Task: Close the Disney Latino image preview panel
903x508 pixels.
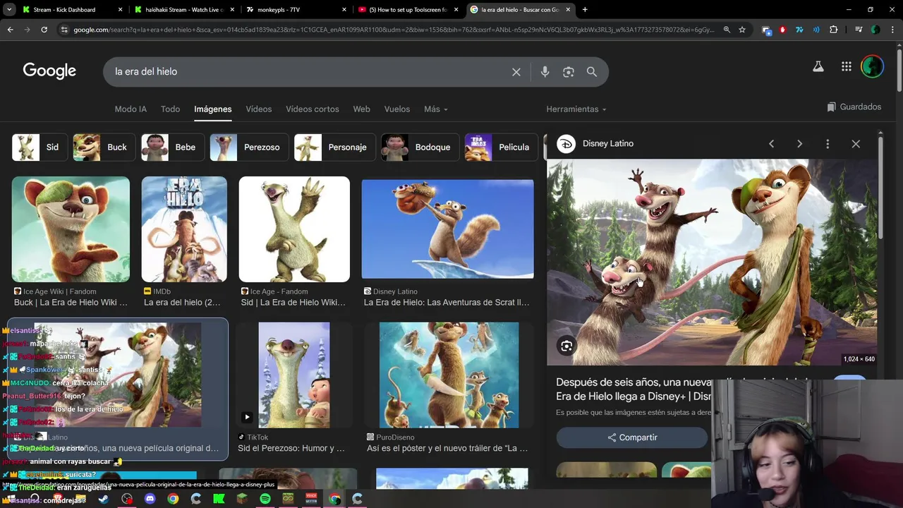Action: tap(856, 144)
